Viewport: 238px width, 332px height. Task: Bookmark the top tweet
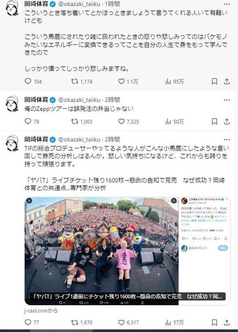coord(214,82)
